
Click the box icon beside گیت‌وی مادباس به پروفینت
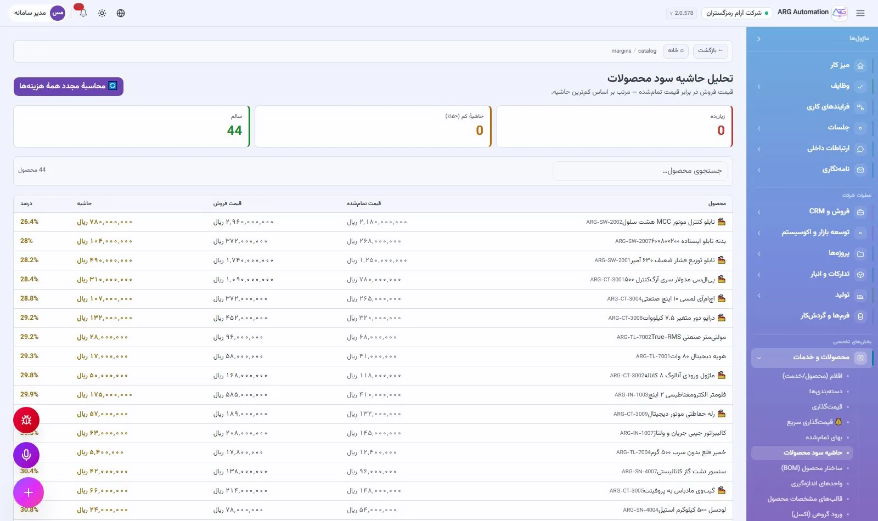pyautogui.click(x=722, y=490)
